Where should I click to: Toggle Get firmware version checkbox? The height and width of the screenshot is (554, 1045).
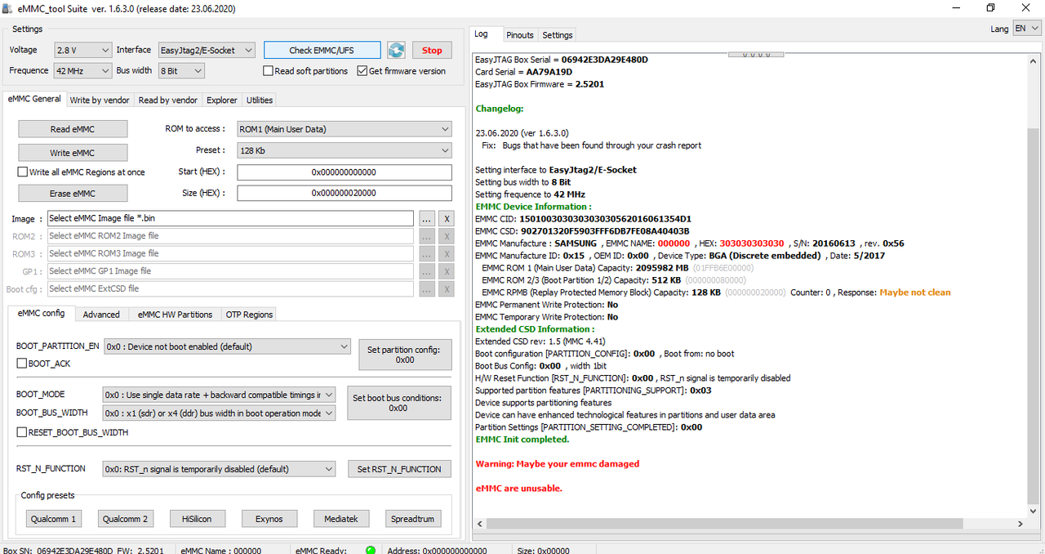[362, 71]
